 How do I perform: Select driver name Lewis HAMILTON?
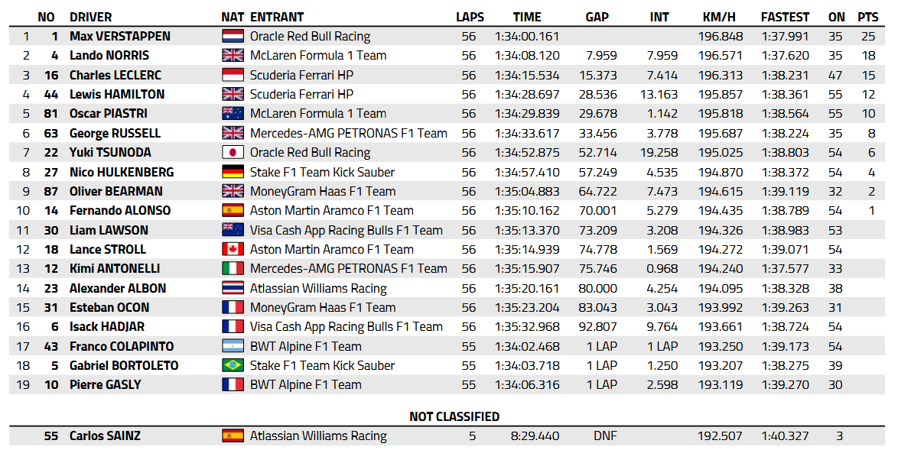117,94
